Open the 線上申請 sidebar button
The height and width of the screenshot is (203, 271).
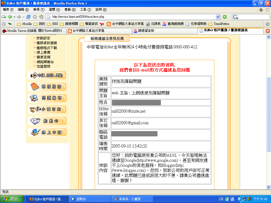[x=47, y=132]
